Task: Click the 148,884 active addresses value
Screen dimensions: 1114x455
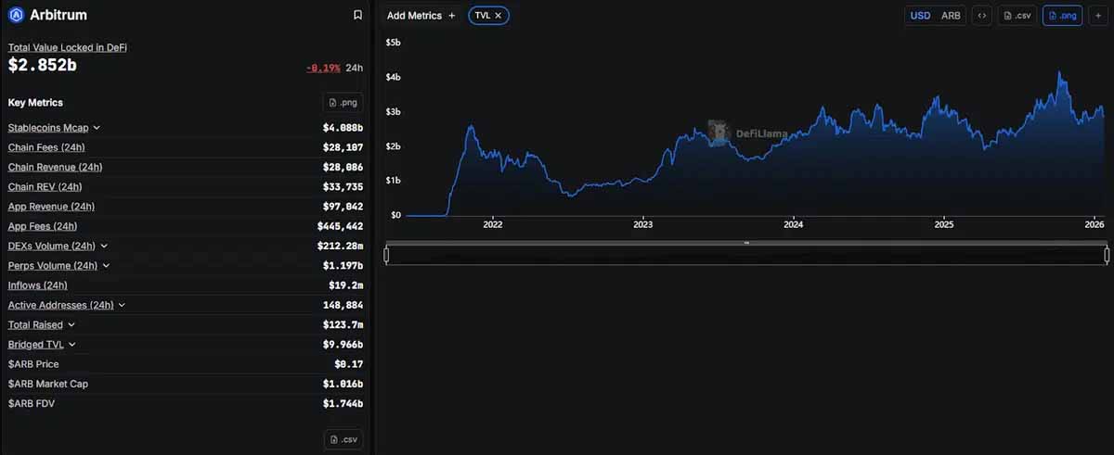Action: click(343, 305)
